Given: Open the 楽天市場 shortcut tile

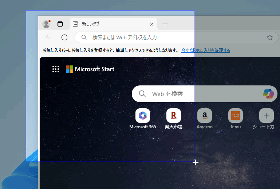Looking at the screenshot, I should coord(174,116).
